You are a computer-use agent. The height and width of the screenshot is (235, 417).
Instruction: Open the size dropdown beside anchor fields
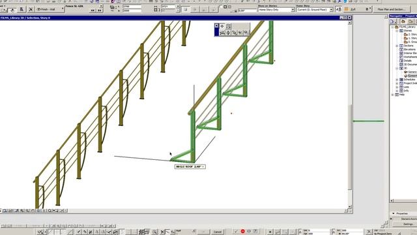pos(178,7)
